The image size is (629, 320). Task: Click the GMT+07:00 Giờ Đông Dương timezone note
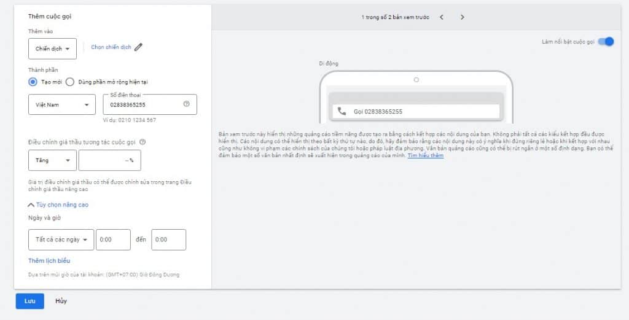click(104, 275)
